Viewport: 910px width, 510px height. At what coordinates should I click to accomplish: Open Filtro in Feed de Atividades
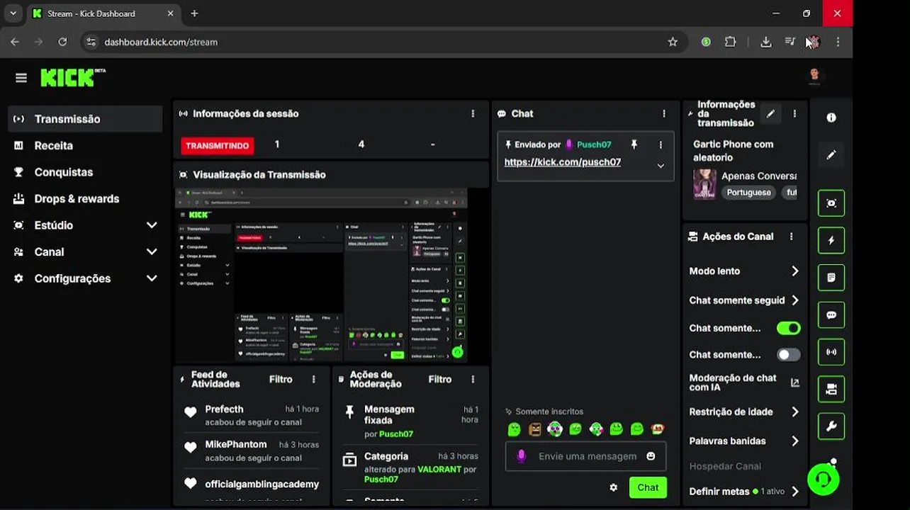coord(281,379)
